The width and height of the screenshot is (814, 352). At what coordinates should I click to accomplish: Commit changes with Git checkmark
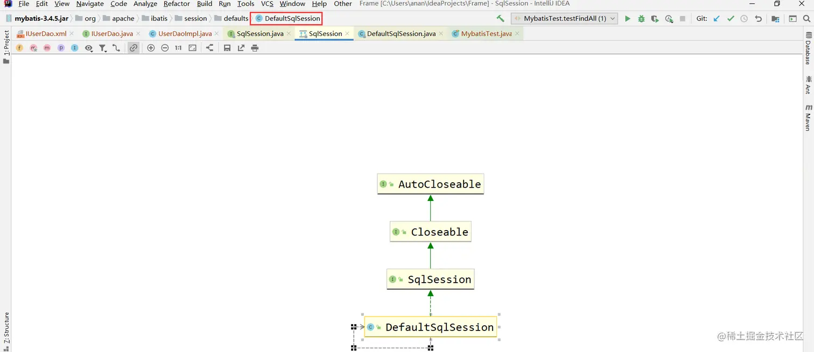click(x=731, y=18)
